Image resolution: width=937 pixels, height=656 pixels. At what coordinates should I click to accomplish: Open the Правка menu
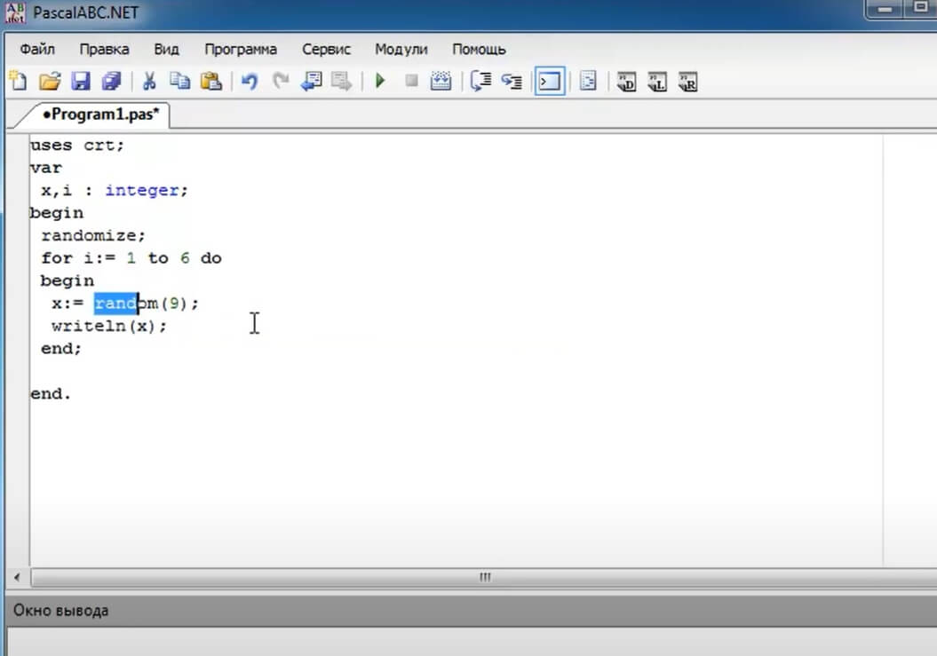pyautogui.click(x=104, y=49)
